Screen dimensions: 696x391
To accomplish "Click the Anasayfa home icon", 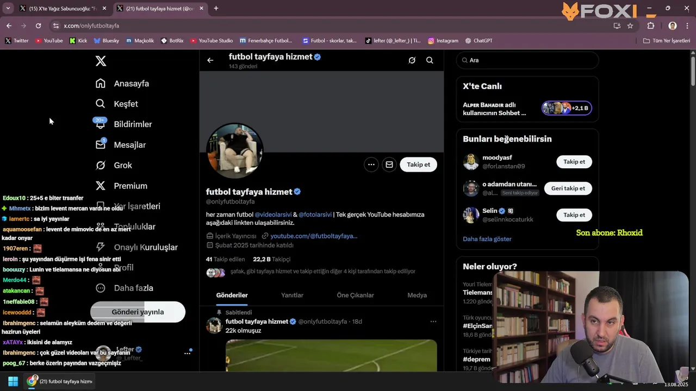I will click(x=101, y=83).
